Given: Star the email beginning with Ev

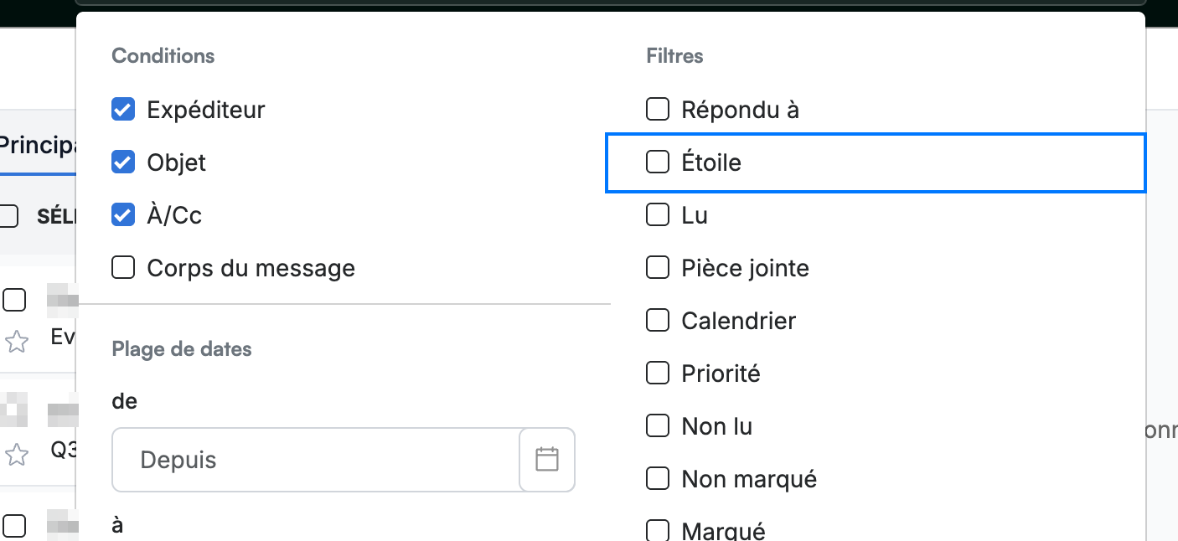Looking at the screenshot, I should pos(16,341).
